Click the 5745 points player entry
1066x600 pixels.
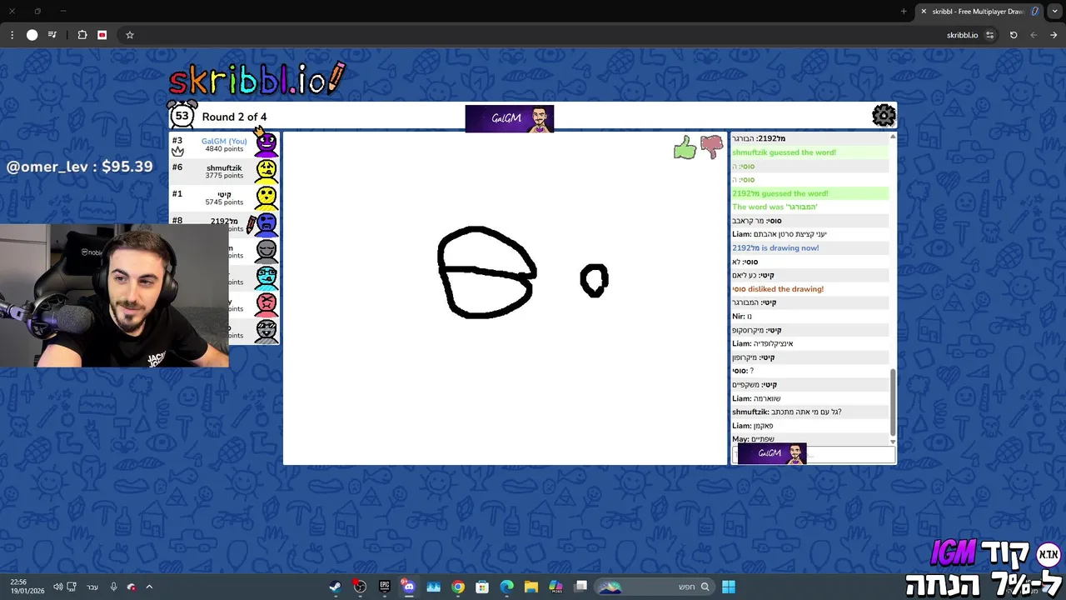[224, 197]
